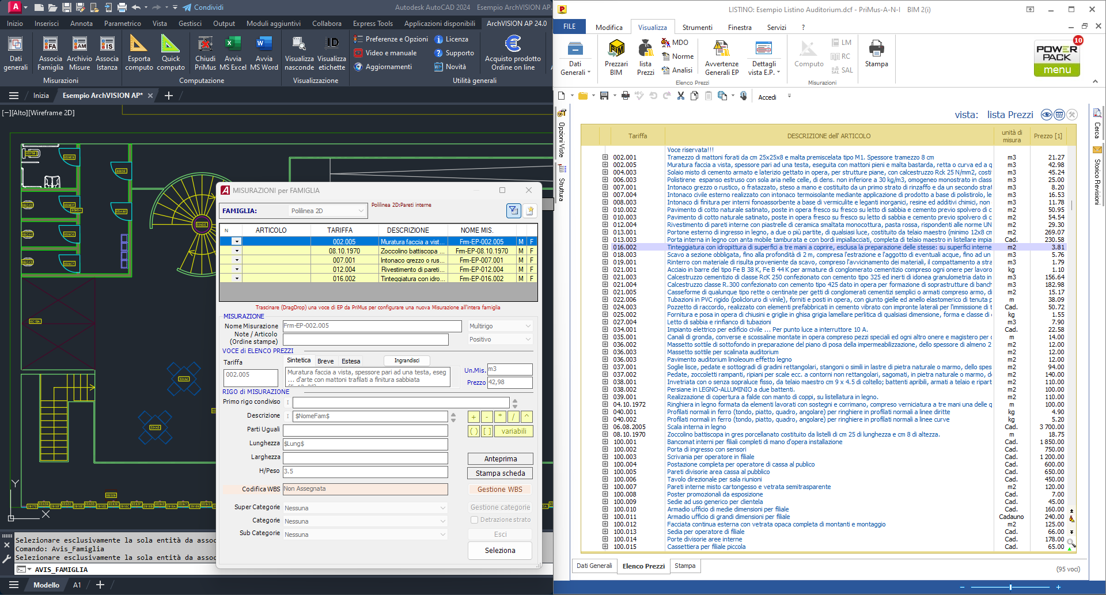1106x595 pixels.
Task: Open Prezzari BIM in PriMus
Action: tap(616, 57)
